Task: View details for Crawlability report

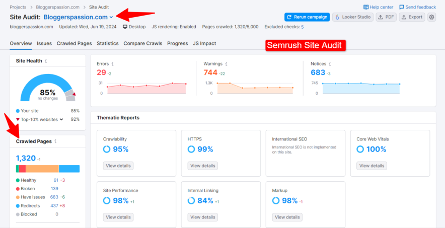Action: (118, 166)
